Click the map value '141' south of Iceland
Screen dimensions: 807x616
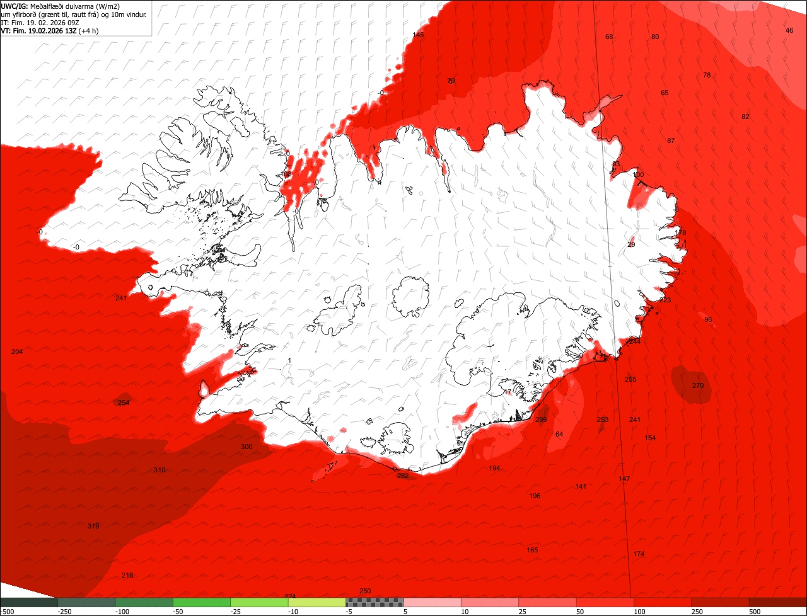pyautogui.click(x=581, y=486)
